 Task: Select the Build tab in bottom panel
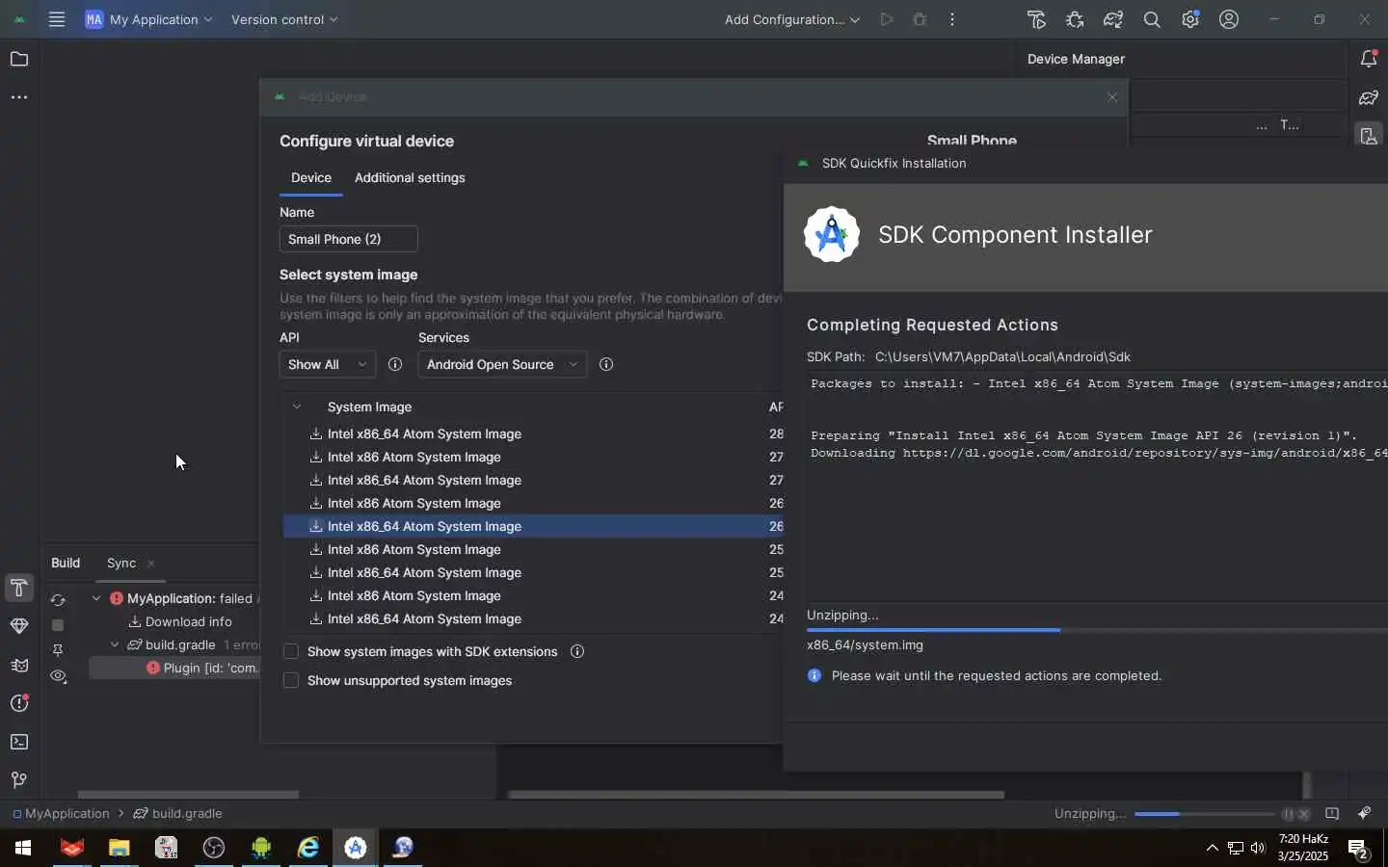pos(66,563)
